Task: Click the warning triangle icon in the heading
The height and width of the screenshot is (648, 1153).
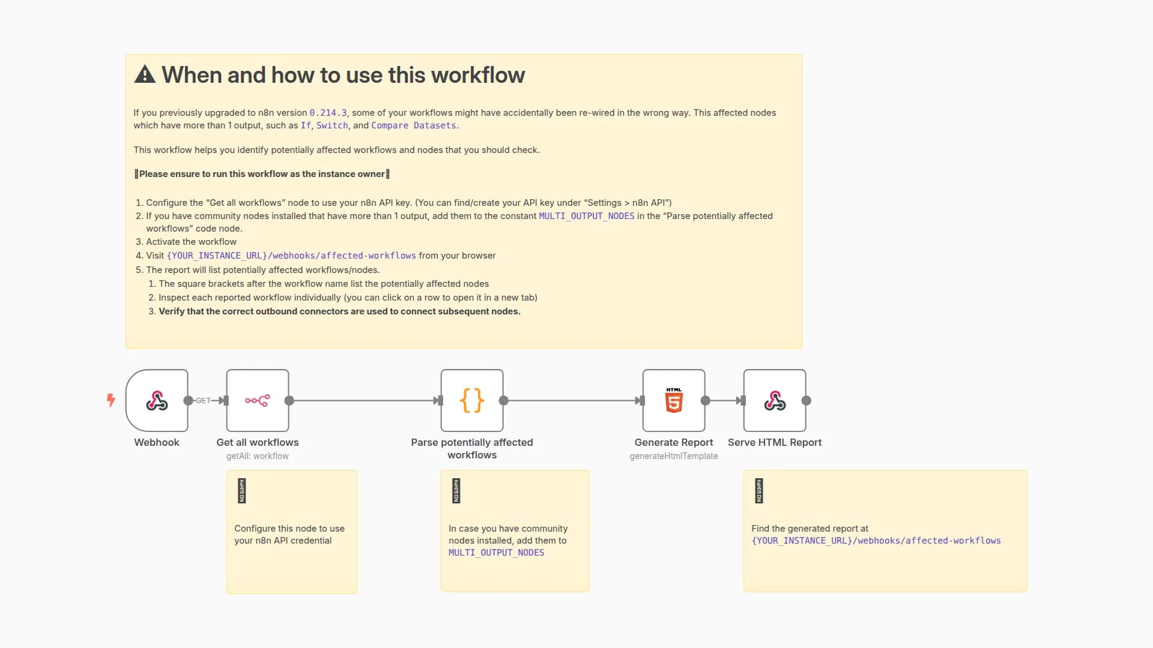Action: [145, 74]
